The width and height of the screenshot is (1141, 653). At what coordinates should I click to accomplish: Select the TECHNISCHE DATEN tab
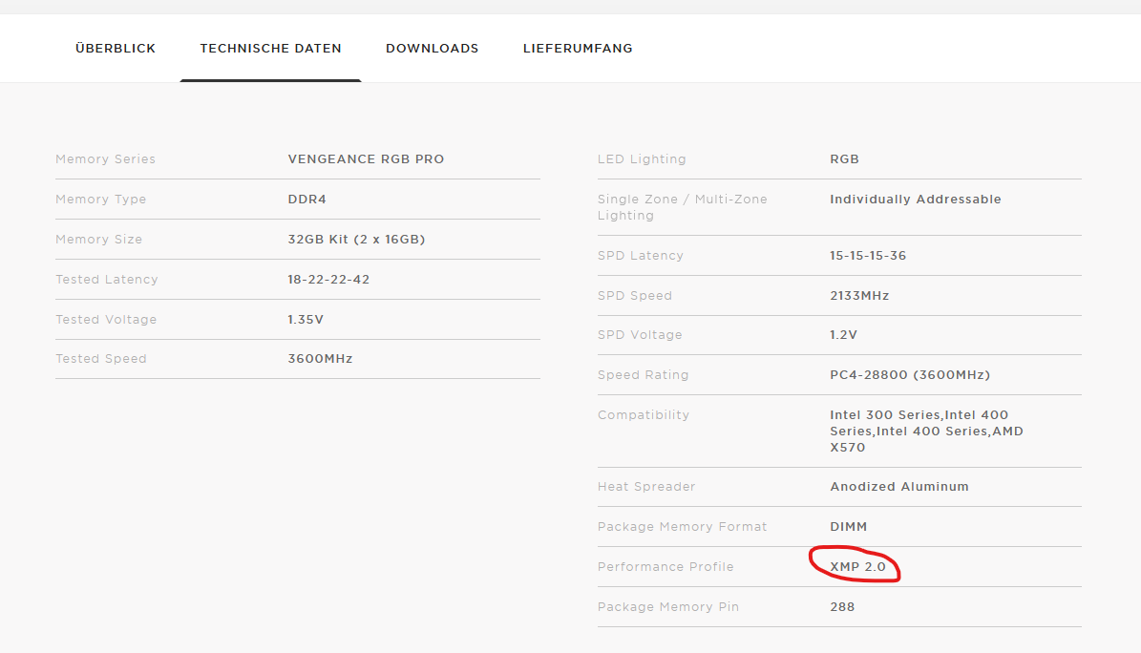click(x=271, y=48)
